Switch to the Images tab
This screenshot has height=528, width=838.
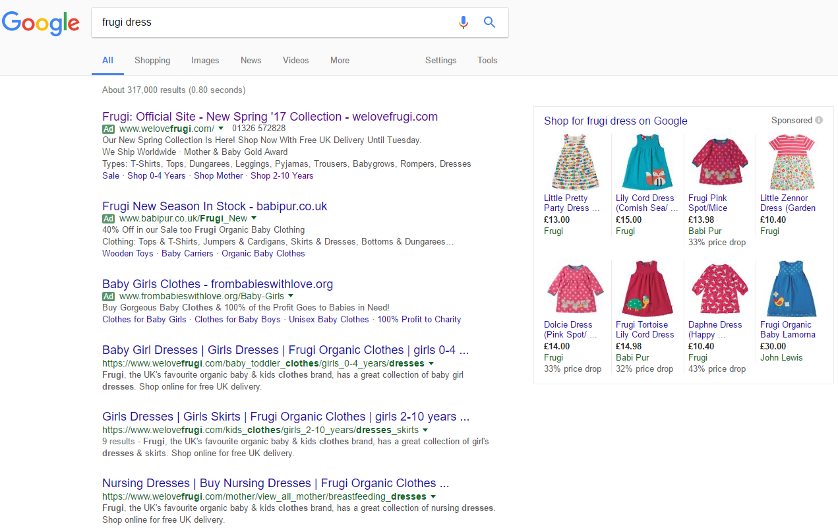tap(205, 60)
